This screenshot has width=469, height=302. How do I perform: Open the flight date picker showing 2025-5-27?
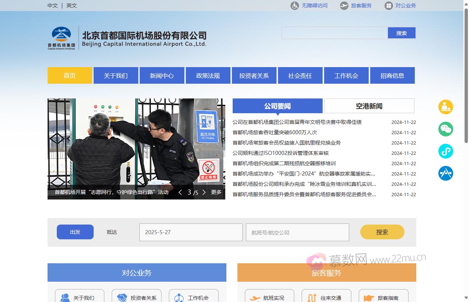(x=191, y=232)
